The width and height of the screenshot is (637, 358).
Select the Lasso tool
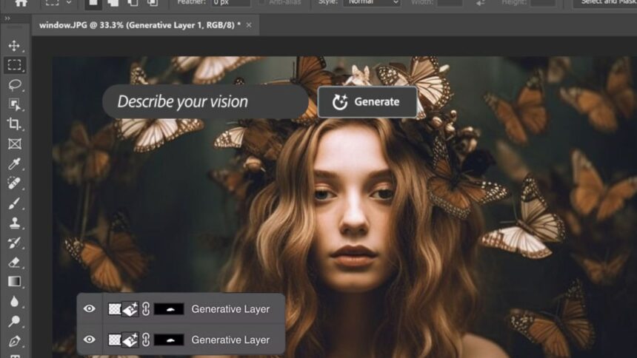(15, 85)
